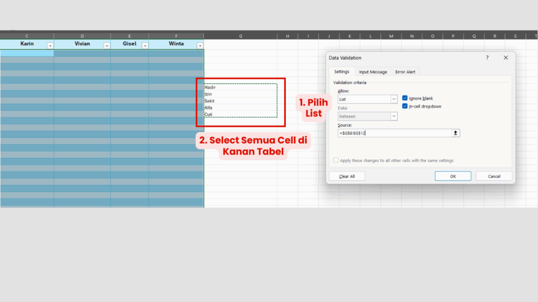The width and height of the screenshot is (538, 302).
Task: Disable the In-cell dropdown checkbox
Action: click(x=405, y=106)
